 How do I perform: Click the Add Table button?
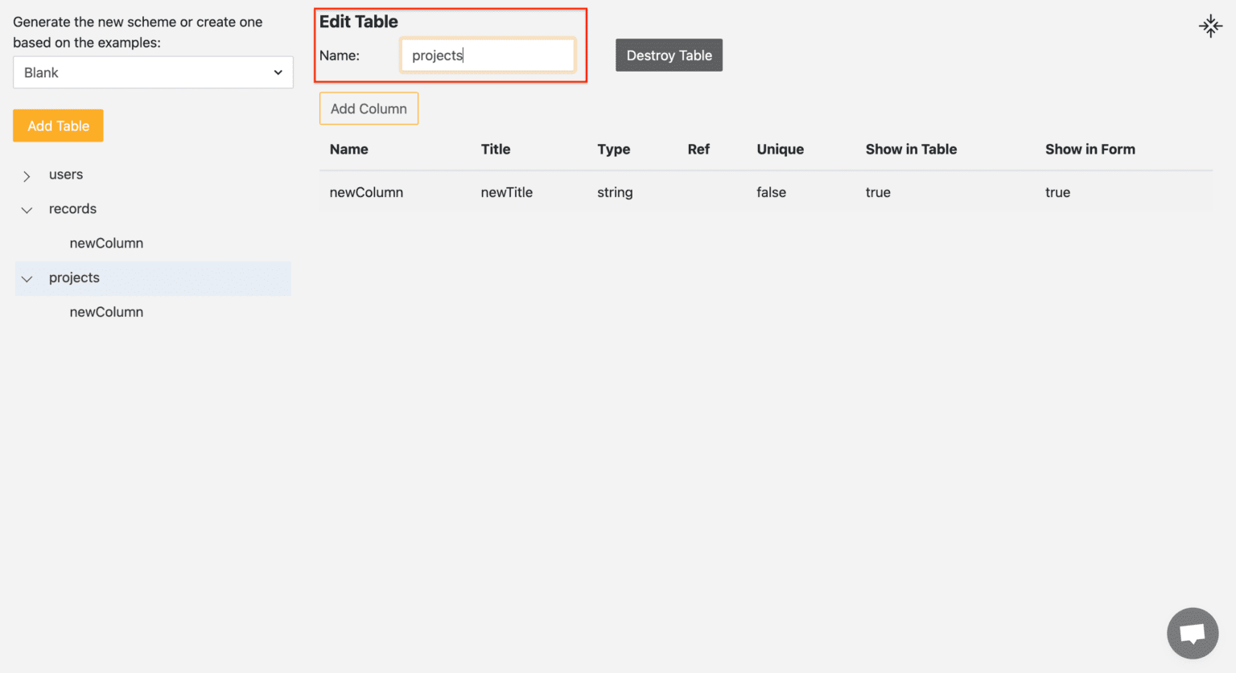click(57, 125)
